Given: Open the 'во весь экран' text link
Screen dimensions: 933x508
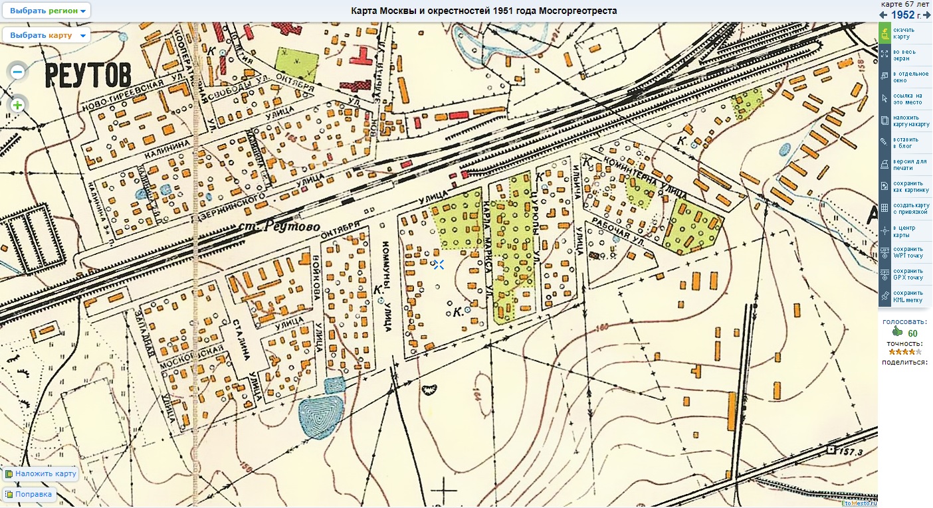Looking at the screenshot, I should pos(904,55).
